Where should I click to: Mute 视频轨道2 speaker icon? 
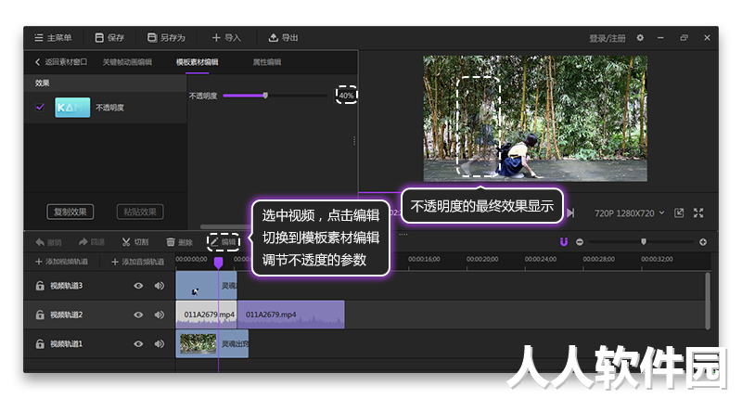tap(160, 315)
